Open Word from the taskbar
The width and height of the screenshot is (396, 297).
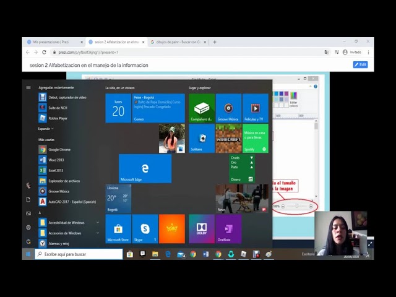tap(206, 254)
